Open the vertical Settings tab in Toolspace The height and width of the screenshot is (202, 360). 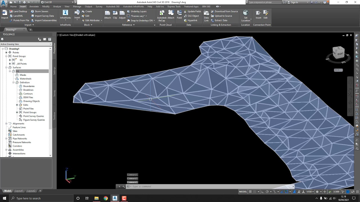55,70
